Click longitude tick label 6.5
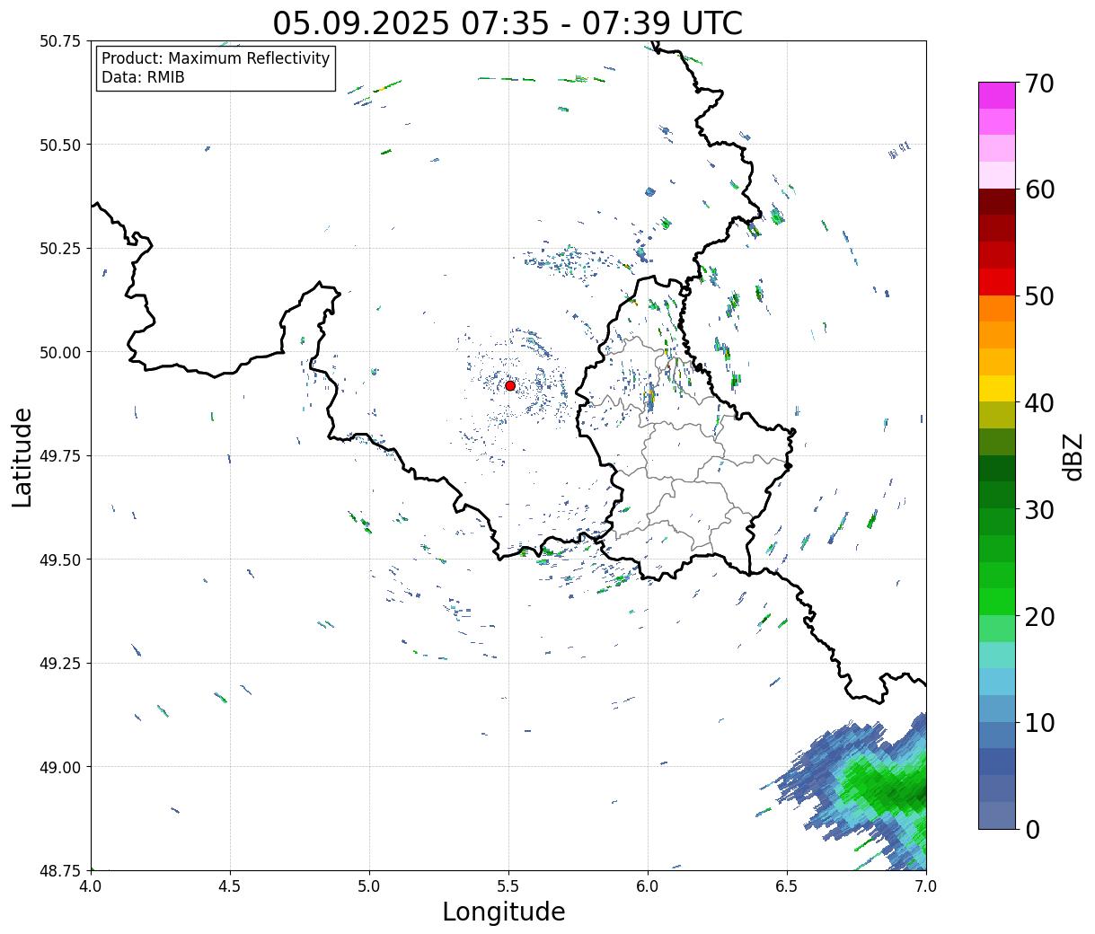 click(x=787, y=886)
